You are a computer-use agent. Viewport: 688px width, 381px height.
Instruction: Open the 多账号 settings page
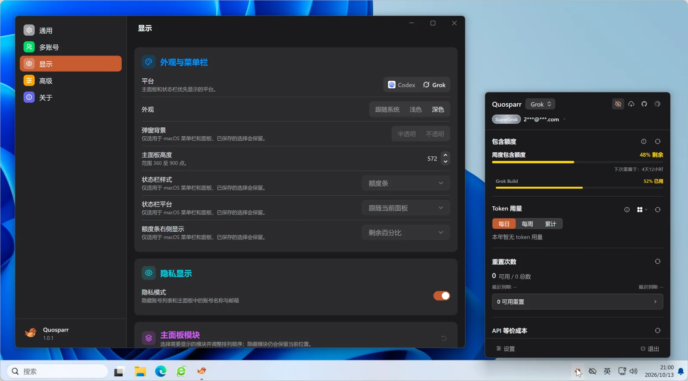[x=71, y=47]
